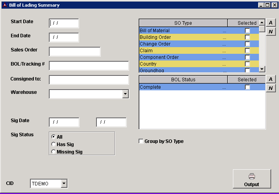The height and width of the screenshot is (194, 279).
Task: Expand the CID dropdown list
Action: point(64,183)
